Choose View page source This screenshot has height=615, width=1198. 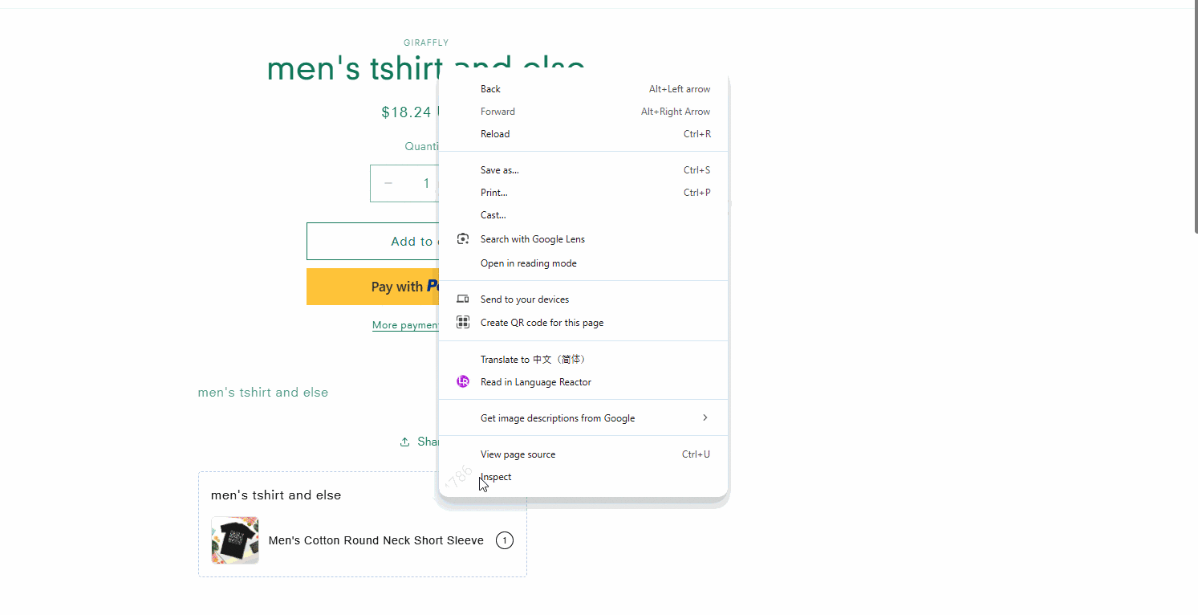[583, 454]
